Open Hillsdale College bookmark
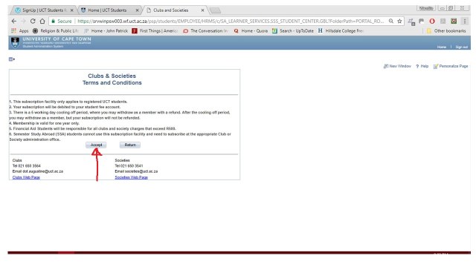The width and height of the screenshot is (476, 267). tap(341, 30)
